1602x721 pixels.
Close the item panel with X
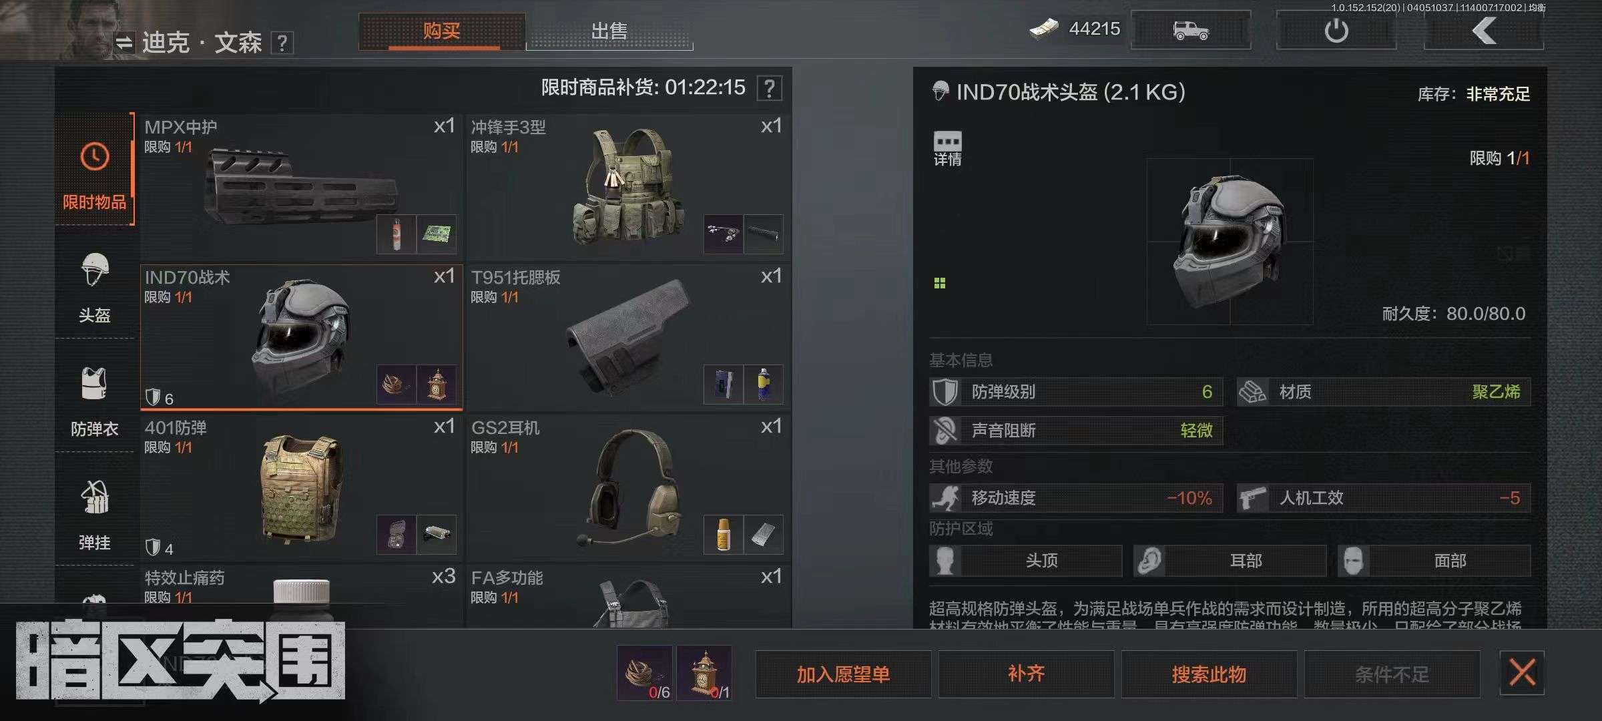tap(1522, 674)
